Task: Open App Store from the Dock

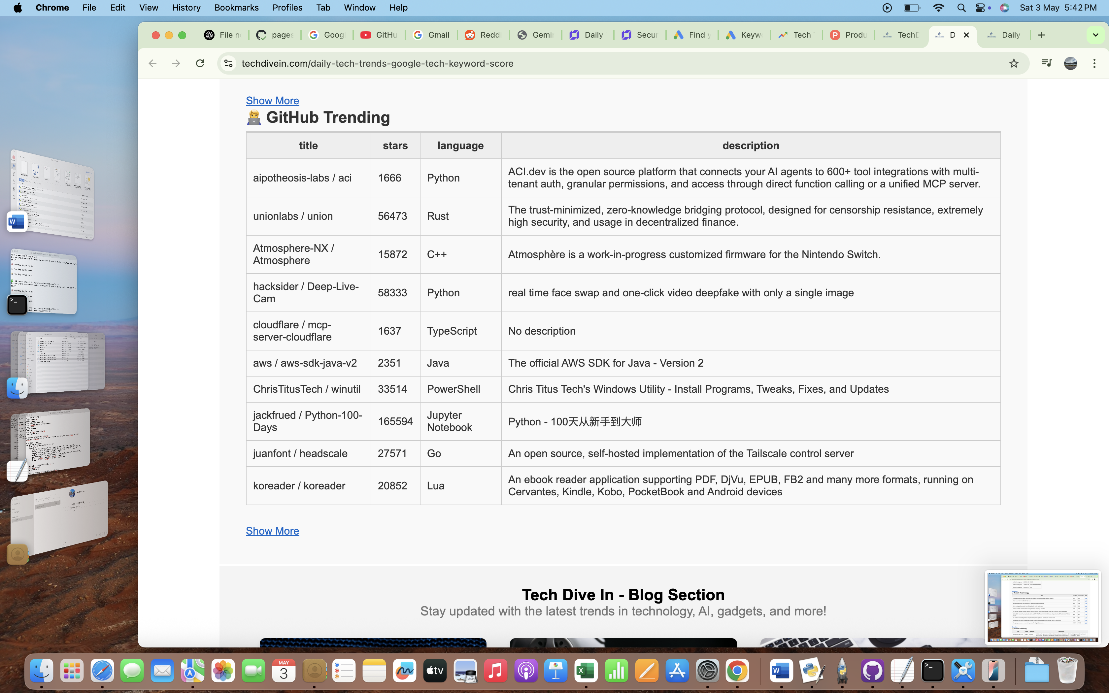Action: coord(677,671)
